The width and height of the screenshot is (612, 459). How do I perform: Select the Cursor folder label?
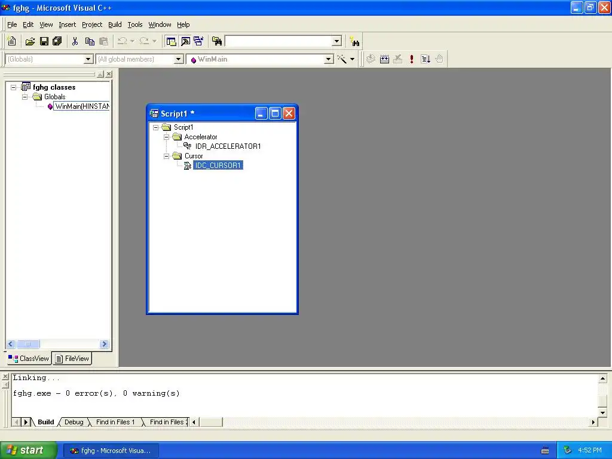pyautogui.click(x=194, y=156)
